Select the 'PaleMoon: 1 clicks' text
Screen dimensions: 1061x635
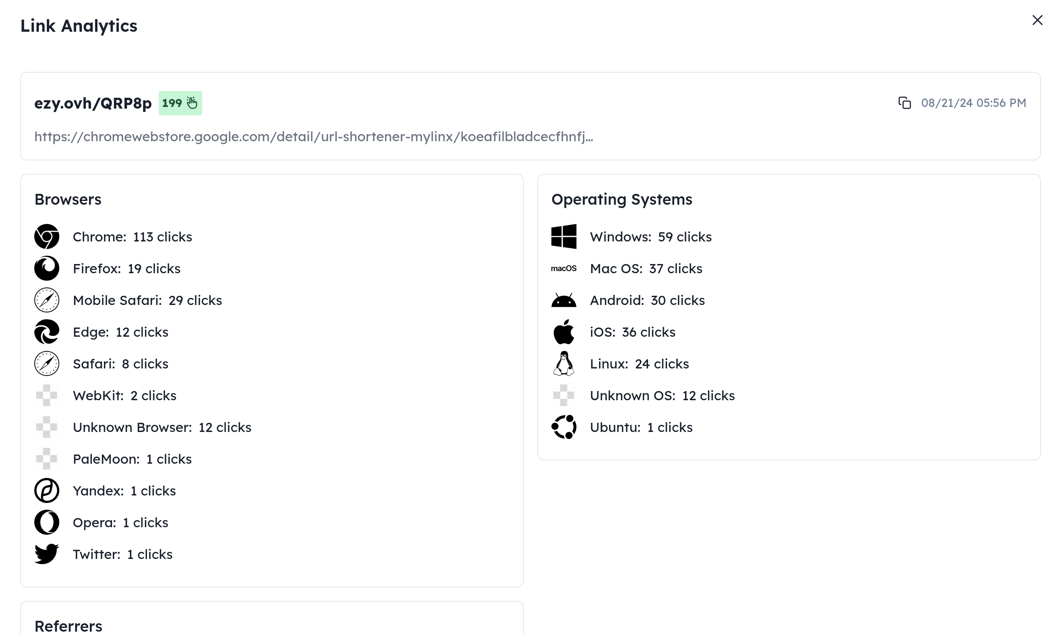click(132, 459)
